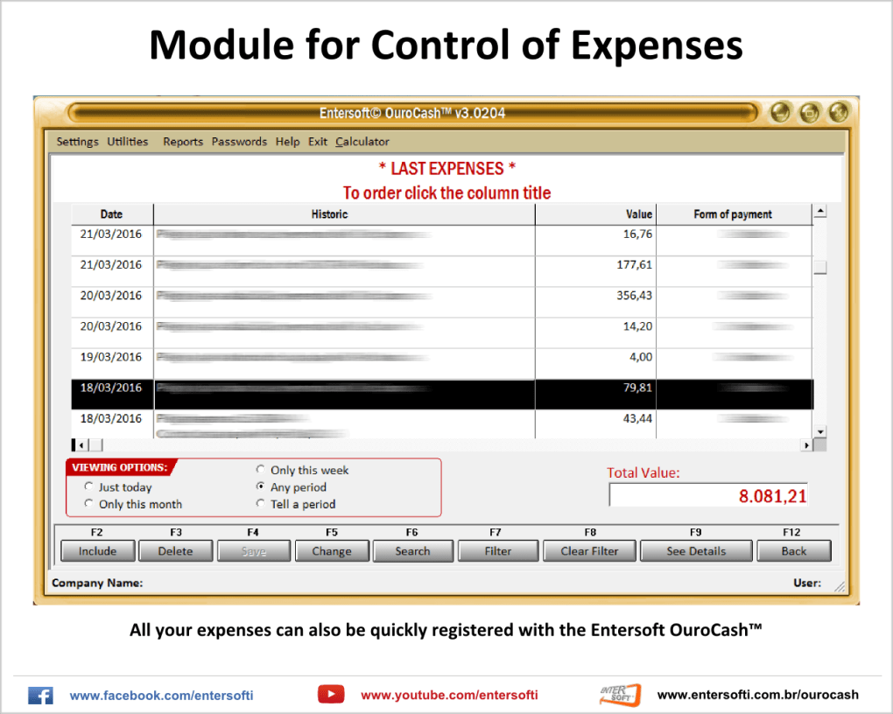Click the YouTube play icon
Viewport: 893px width, 714px height.
(x=331, y=695)
